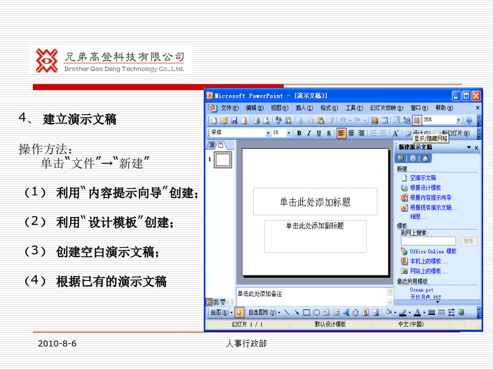
Task: Click the Insert Clip Art icon
Action: coord(366,313)
